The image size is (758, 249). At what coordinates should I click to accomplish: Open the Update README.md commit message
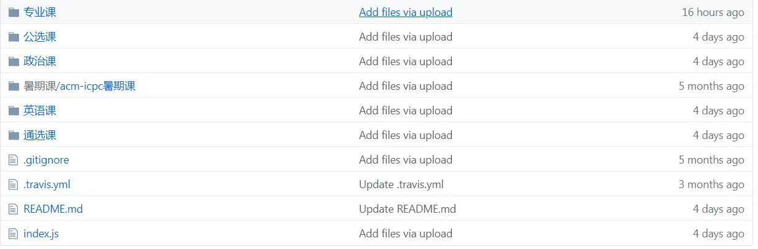(x=408, y=209)
